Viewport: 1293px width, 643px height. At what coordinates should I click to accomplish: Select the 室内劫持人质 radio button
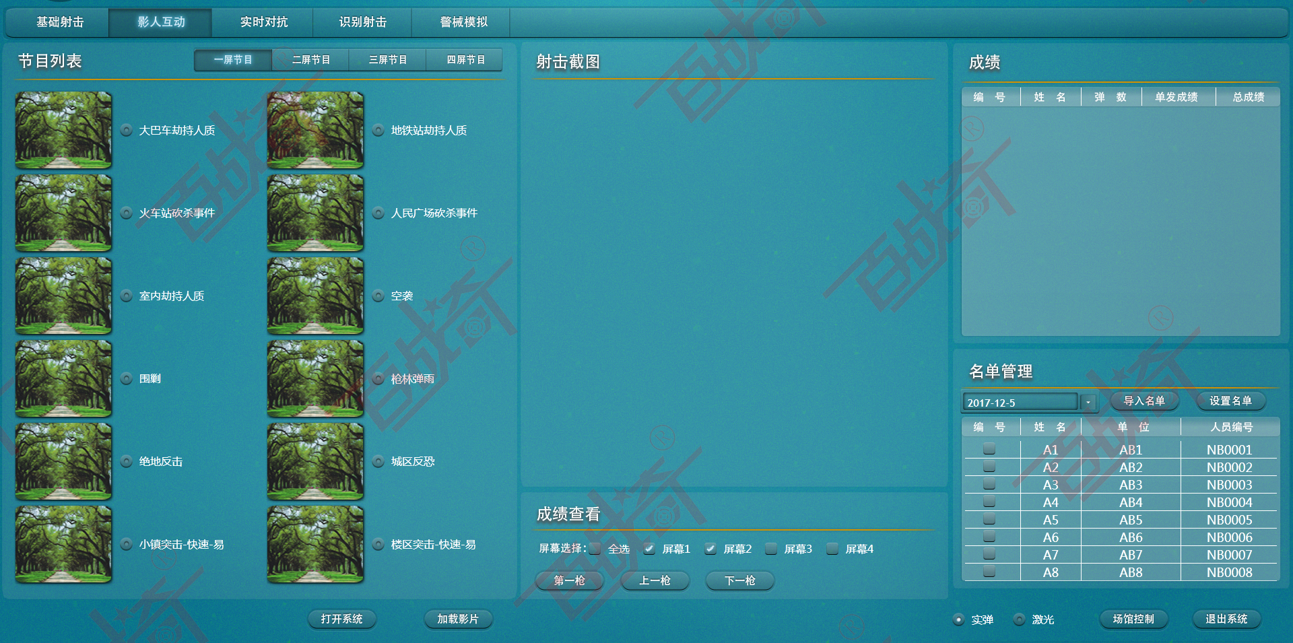(x=126, y=296)
